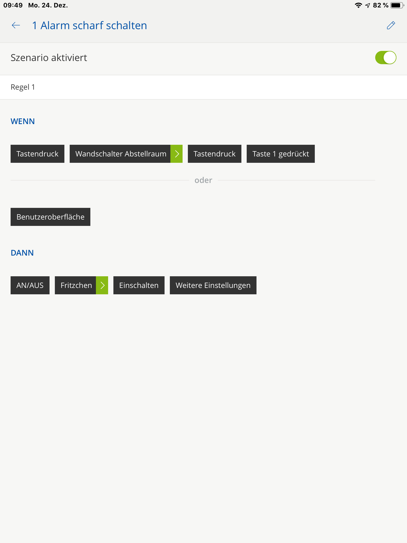Tap the back arrow icon
407x543 pixels.
[16, 25]
